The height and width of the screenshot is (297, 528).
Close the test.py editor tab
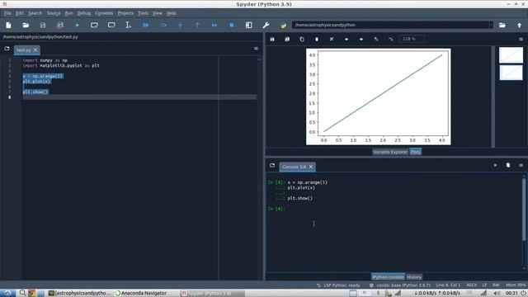pos(35,49)
